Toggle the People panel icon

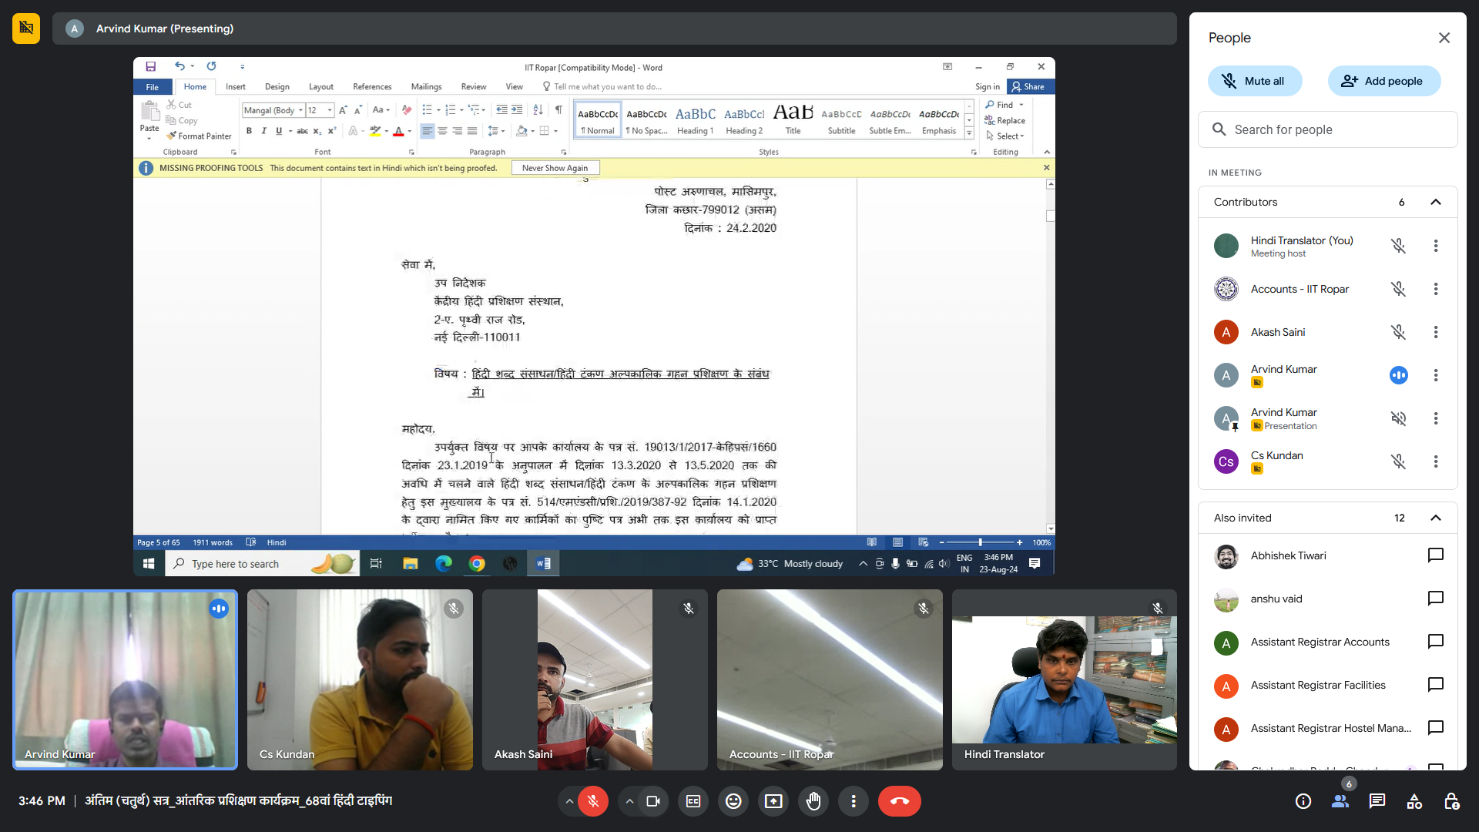[x=1340, y=801]
